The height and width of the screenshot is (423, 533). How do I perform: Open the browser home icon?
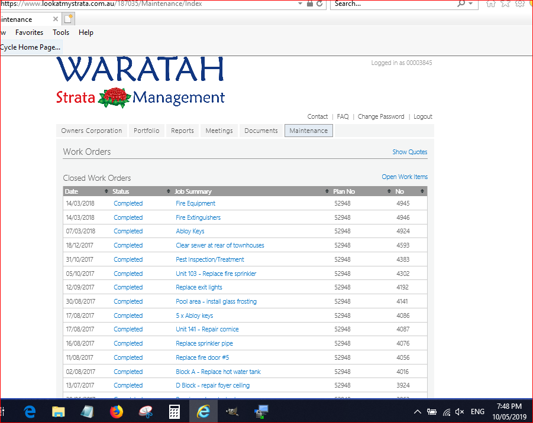[x=490, y=4]
